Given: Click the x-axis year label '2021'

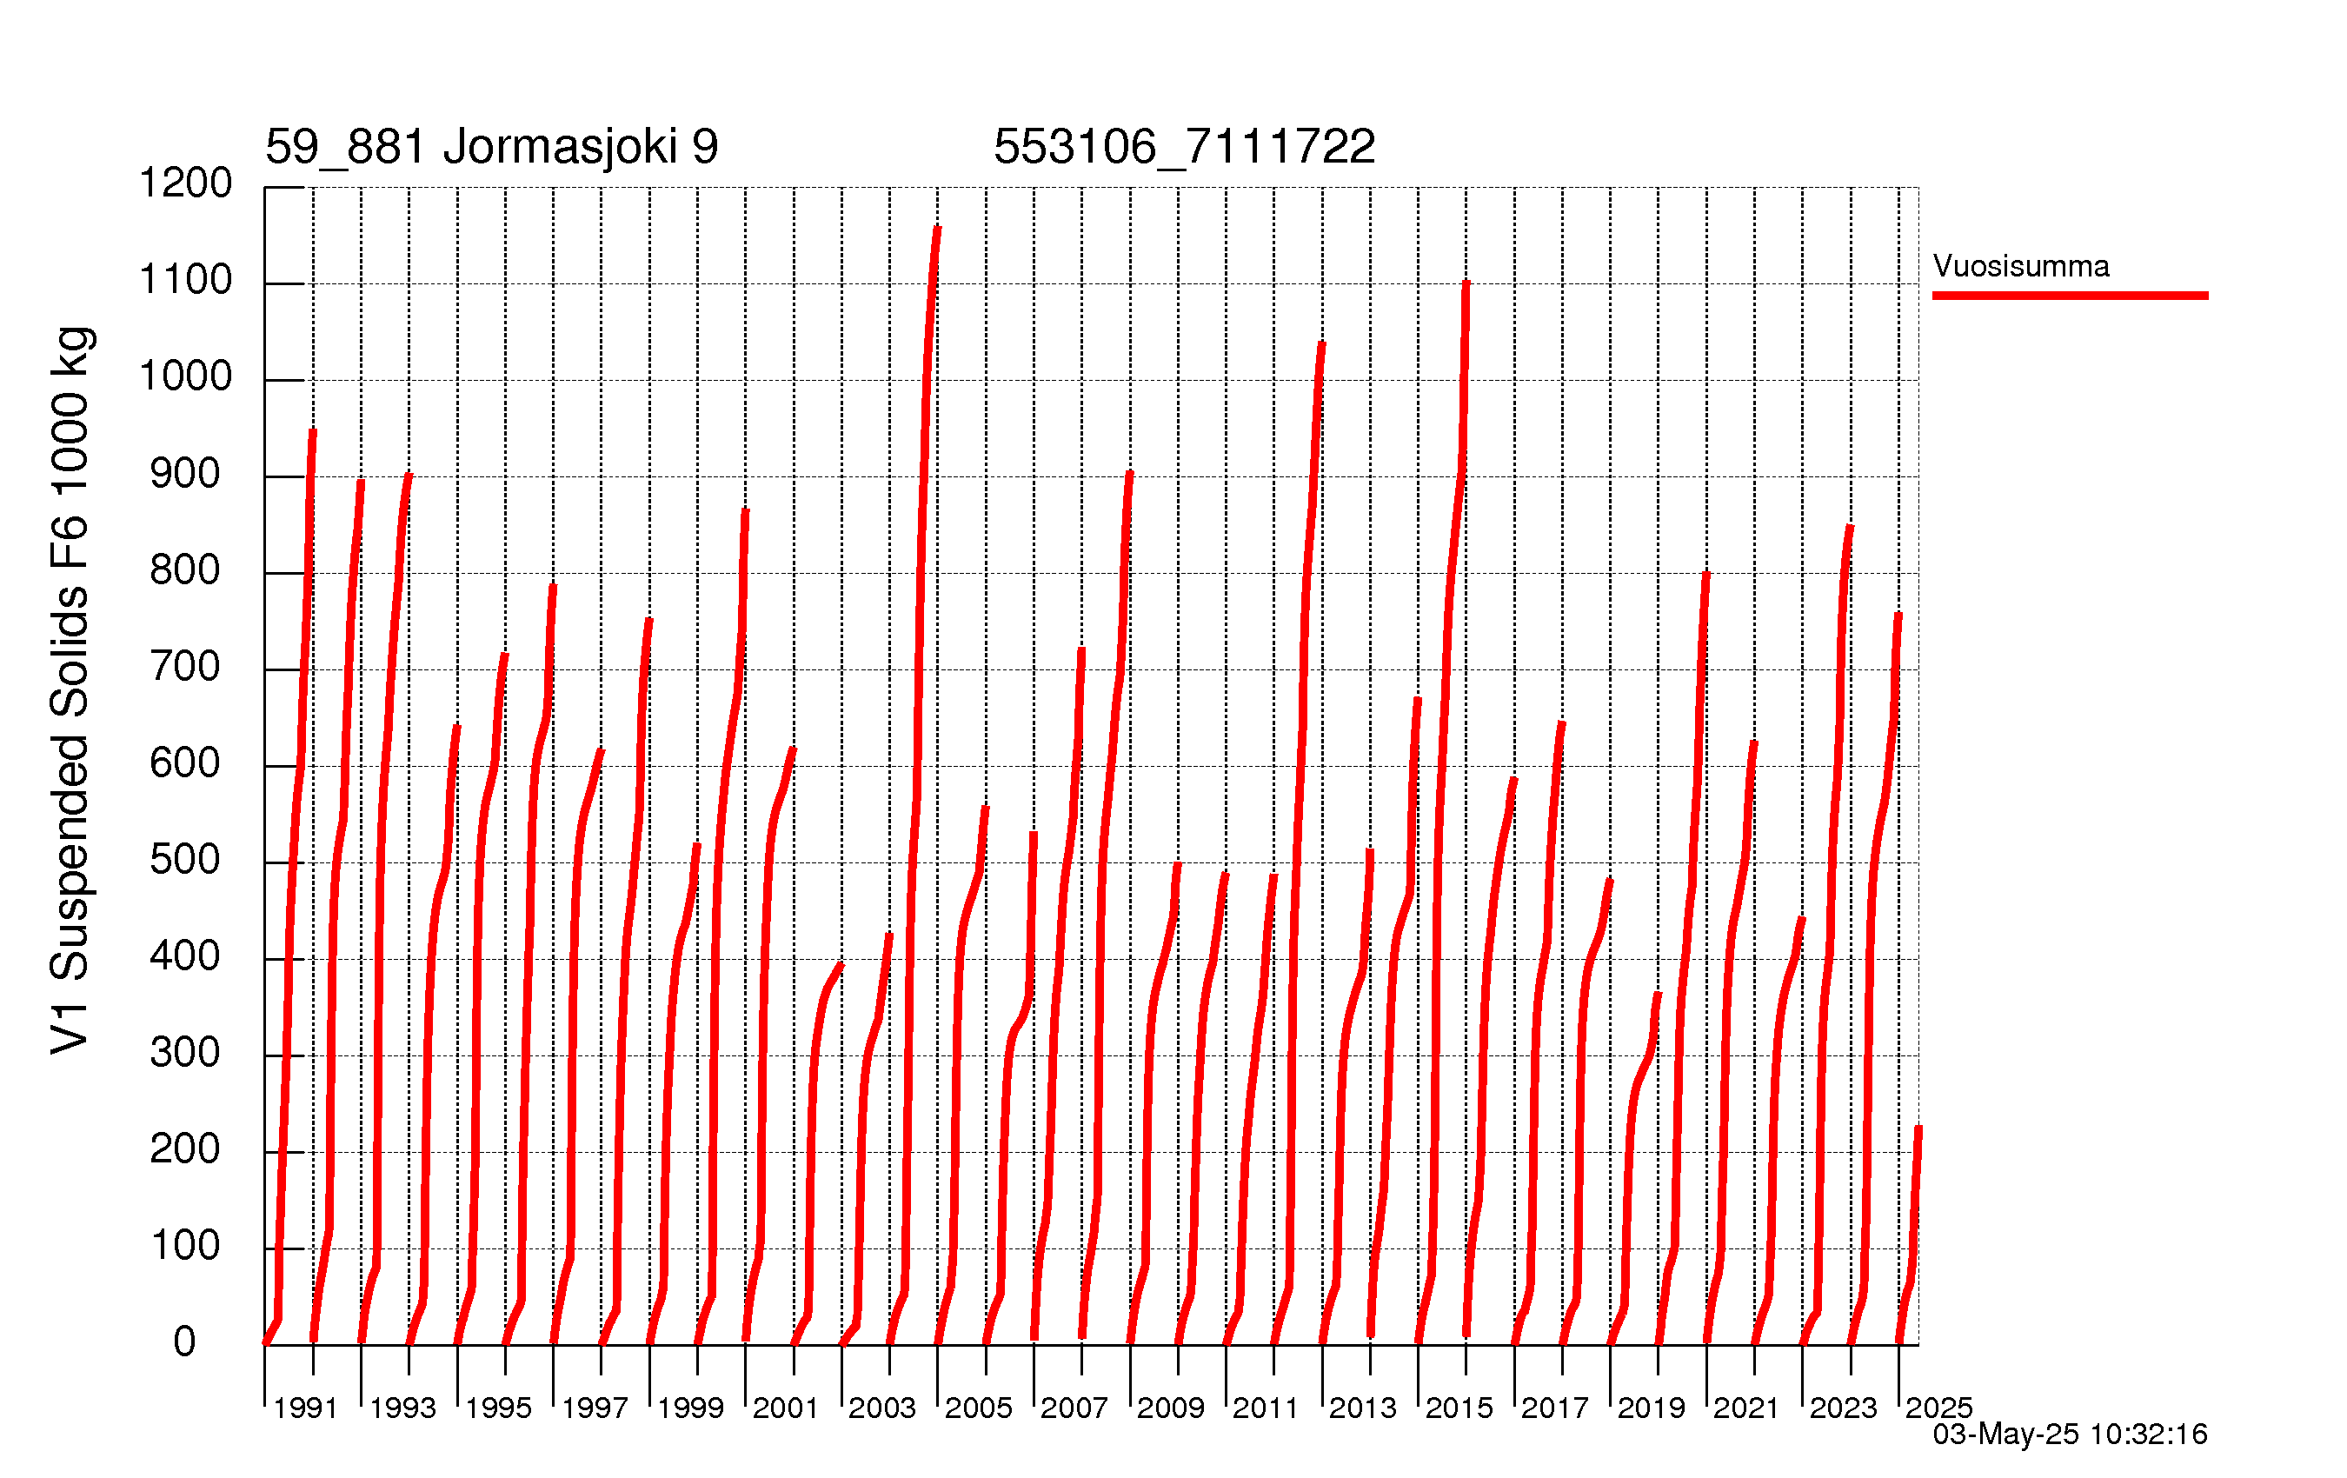Looking at the screenshot, I should [x=1746, y=1408].
